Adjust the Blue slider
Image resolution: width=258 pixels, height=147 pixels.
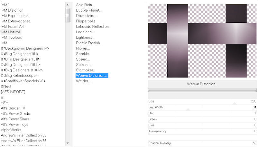click(202, 125)
